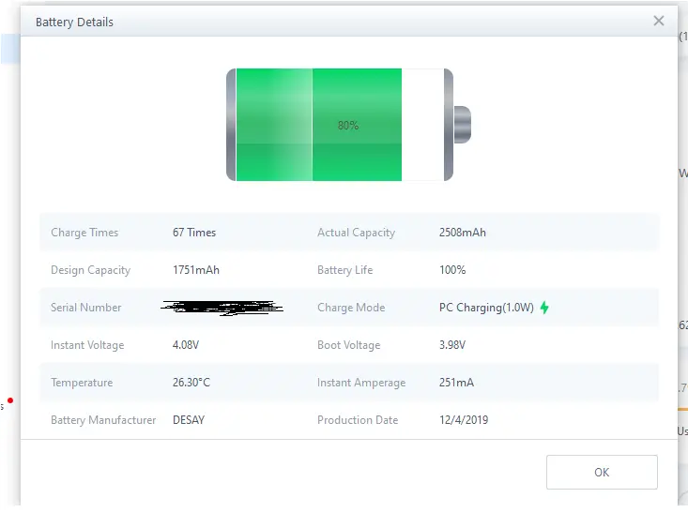This screenshot has width=688, height=528.
Task: Select the 2508mAh actual capacity value
Action: click(x=463, y=233)
